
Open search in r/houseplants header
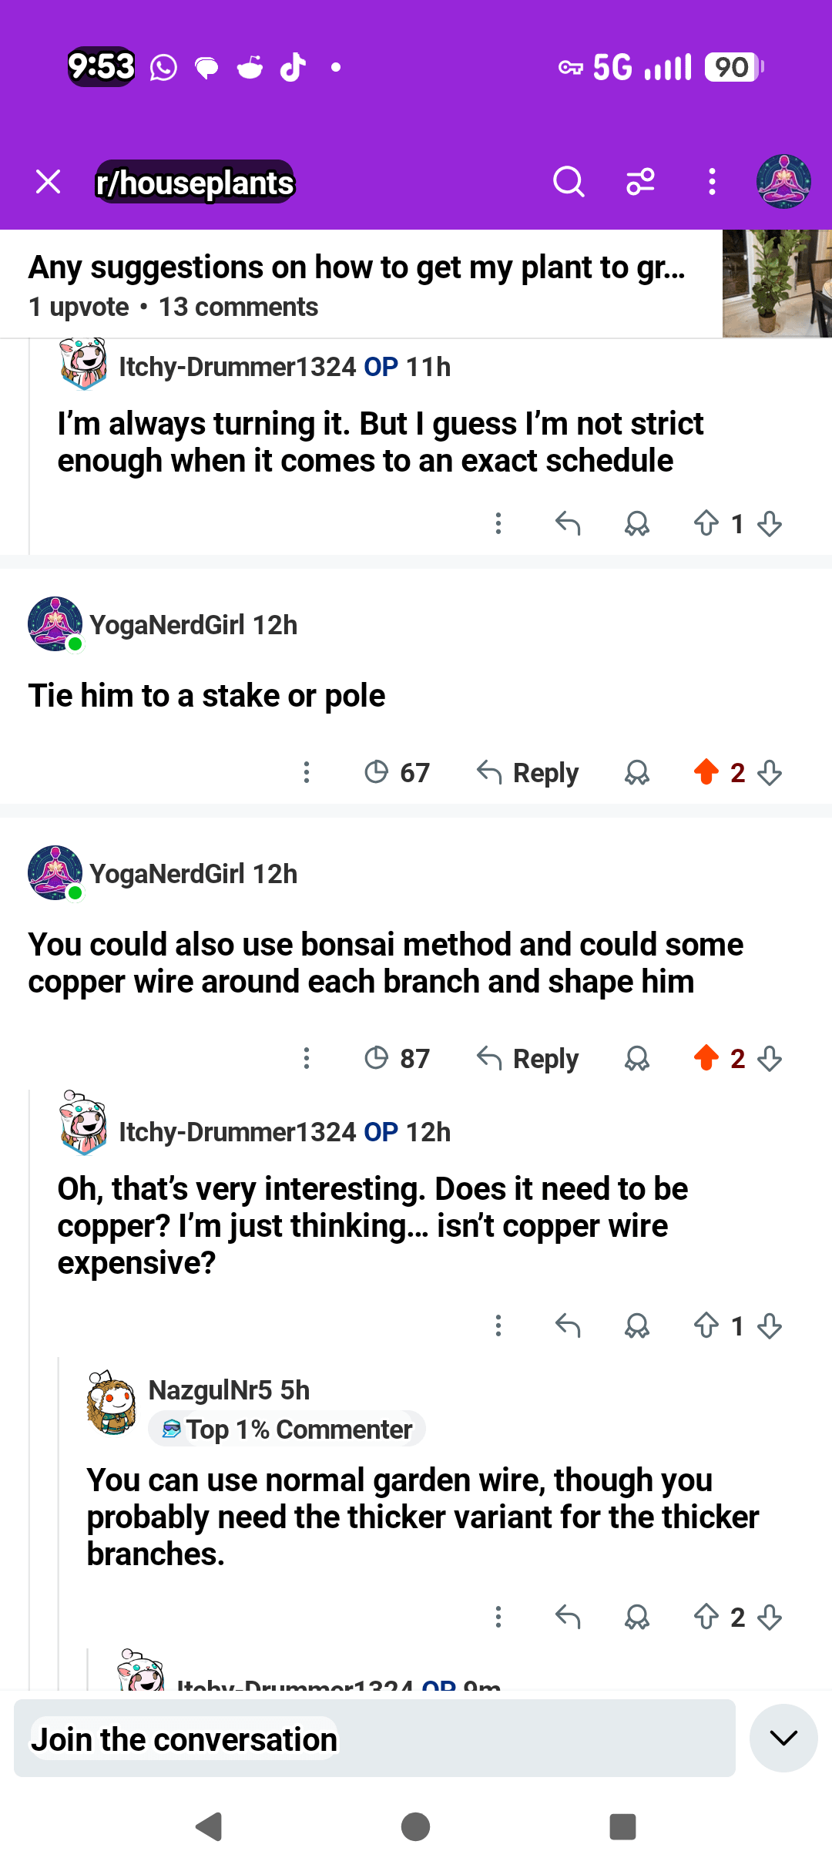[569, 183]
